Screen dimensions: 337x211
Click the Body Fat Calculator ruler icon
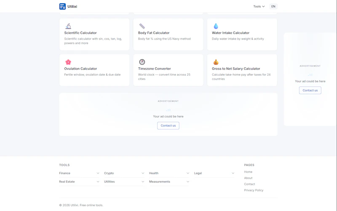[142, 26]
